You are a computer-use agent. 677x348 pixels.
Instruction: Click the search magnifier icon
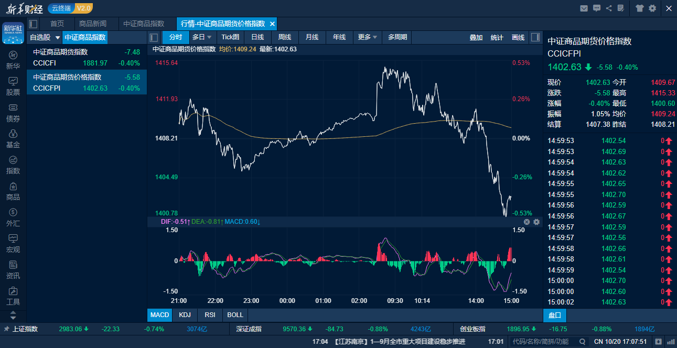point(582,342)
